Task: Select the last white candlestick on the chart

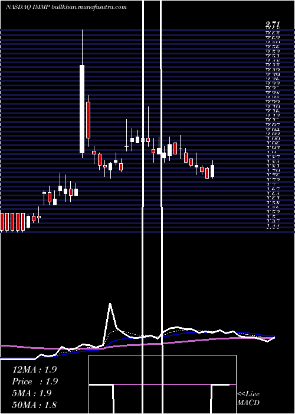Action: [x=212, y=171]
